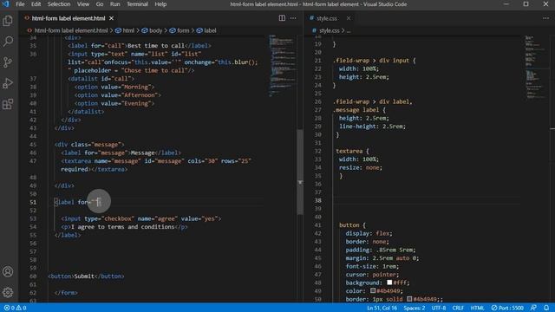Open the Help menu

[160, 4]
